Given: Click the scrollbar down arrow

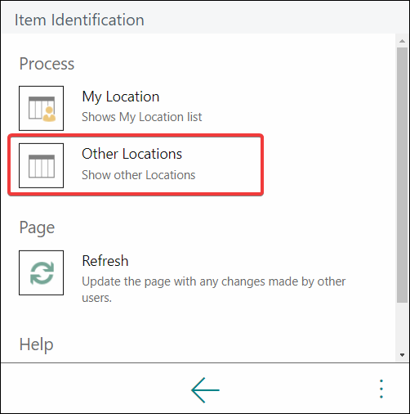Looking at the screenshot, I should click(402, 355).
